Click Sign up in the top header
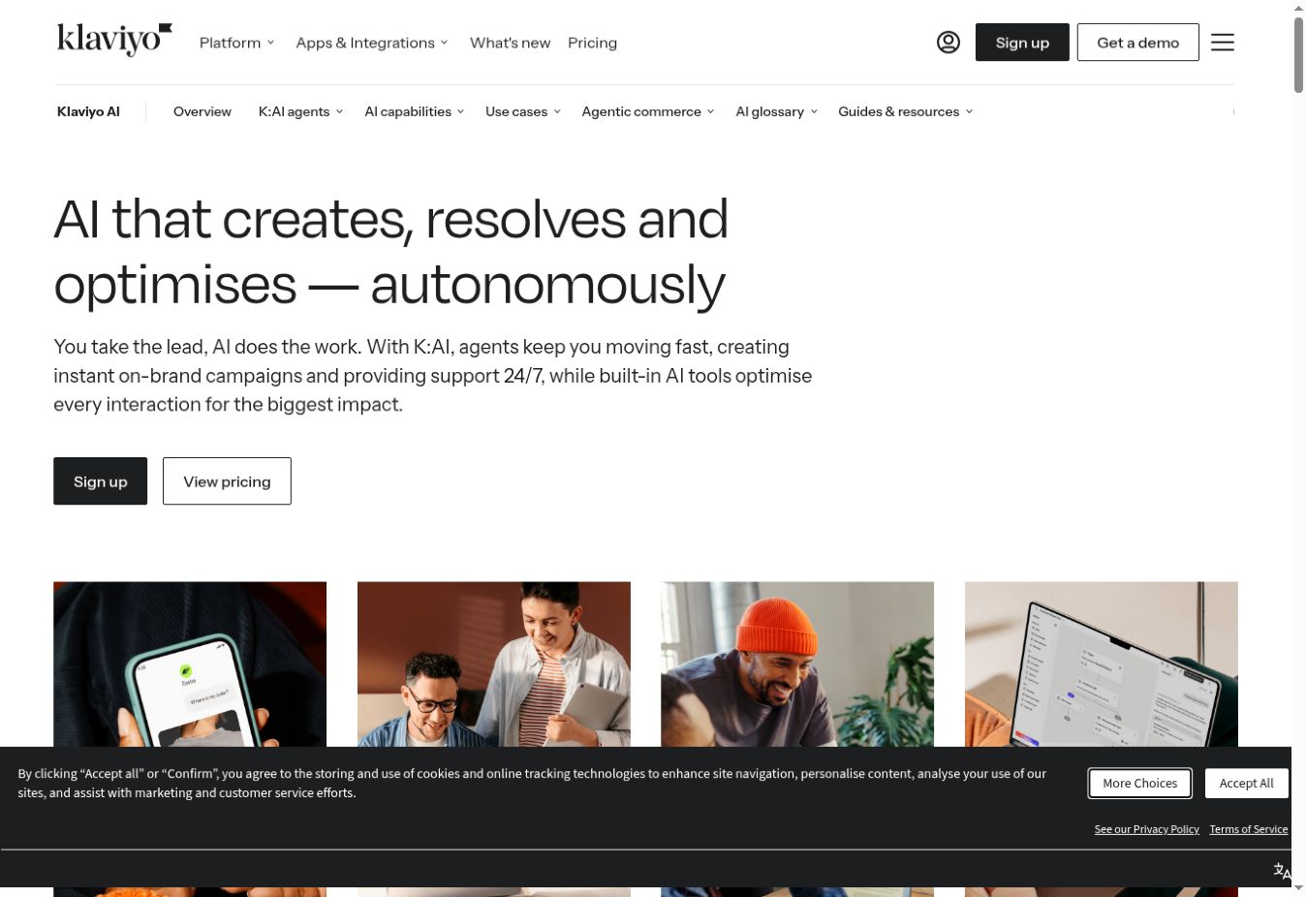The height and width of the screenshot is (897, 1306). point(1022,43)
